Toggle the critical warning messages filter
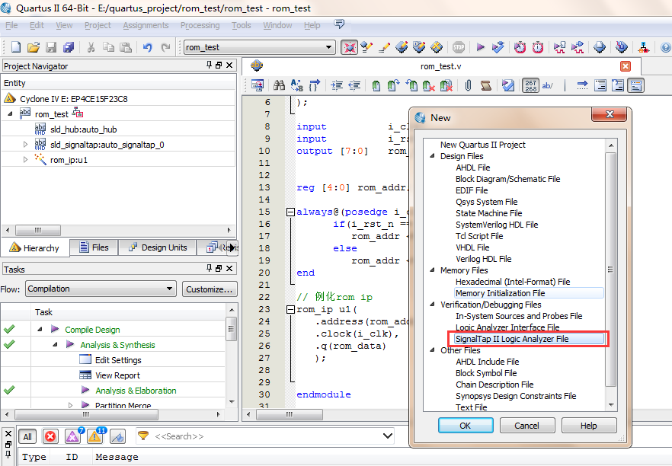This screenshot has height=466, width=672. tap(73, 436)
